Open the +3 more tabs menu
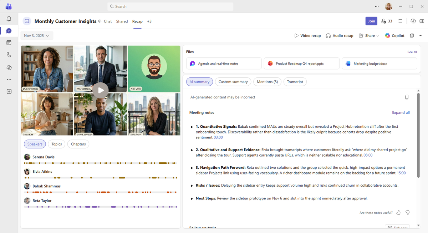Screen dimensions: 428x233 [149, 21]
